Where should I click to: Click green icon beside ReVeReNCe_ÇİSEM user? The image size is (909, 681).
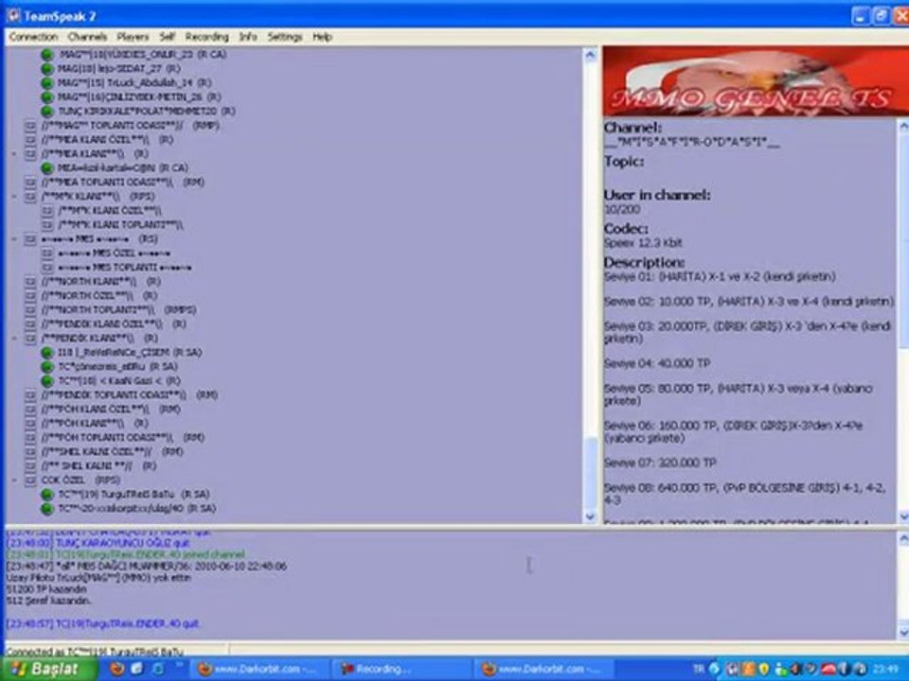coord(47,352)
